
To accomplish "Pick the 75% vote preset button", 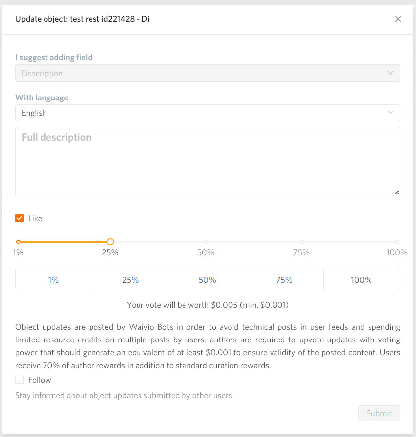I will pos(284,280).
